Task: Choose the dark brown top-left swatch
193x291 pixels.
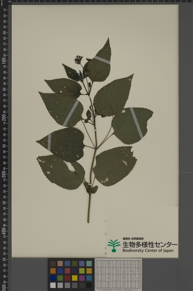Action: tap(53, 263)
